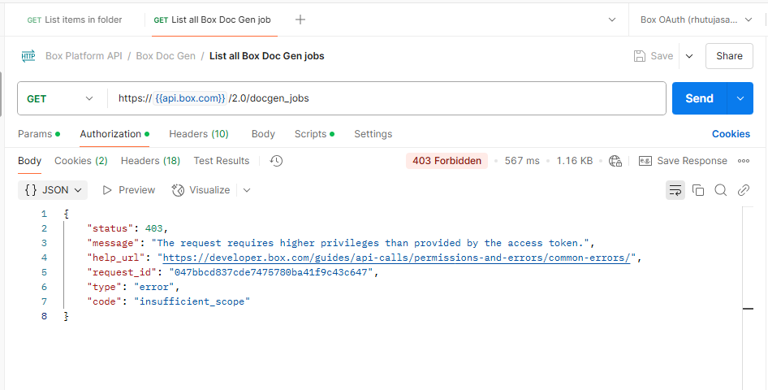Image resolution: width=768 pixels, height=390 pixels.
Task: Open the Test Results response tab
Action: pos(222,161)
